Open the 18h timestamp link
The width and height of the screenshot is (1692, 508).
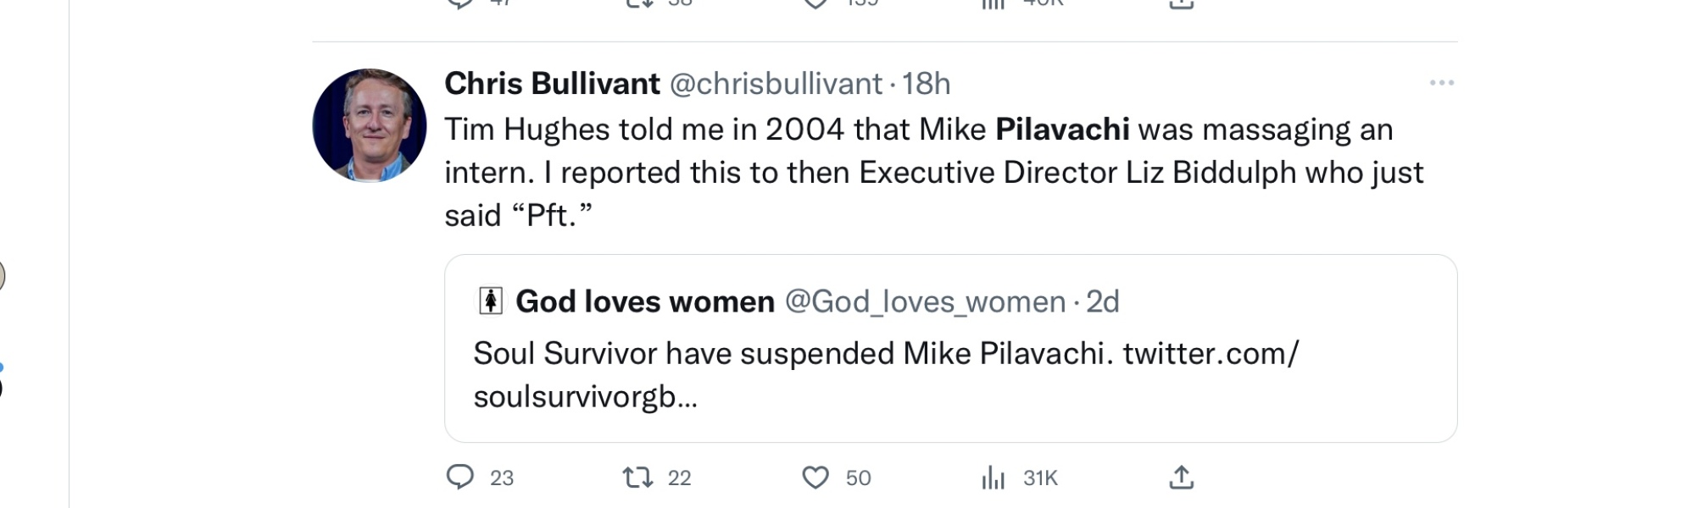[x=926, y=84]
